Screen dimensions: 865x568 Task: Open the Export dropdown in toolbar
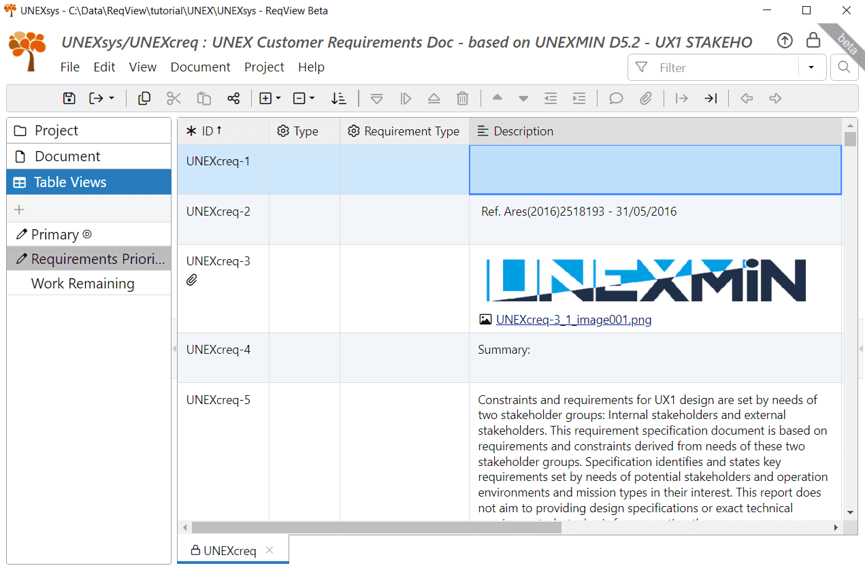click(102, 99)
